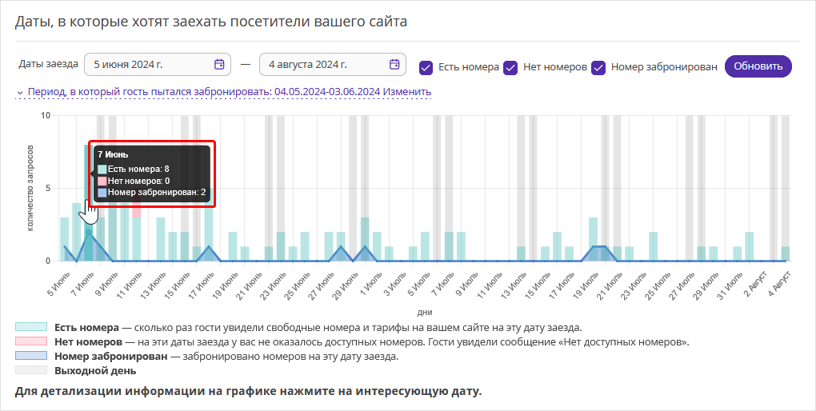The width and height of the screenshot is (816, 411).
Task: Click 'дни' x-axis title
Action: (425, 313)
